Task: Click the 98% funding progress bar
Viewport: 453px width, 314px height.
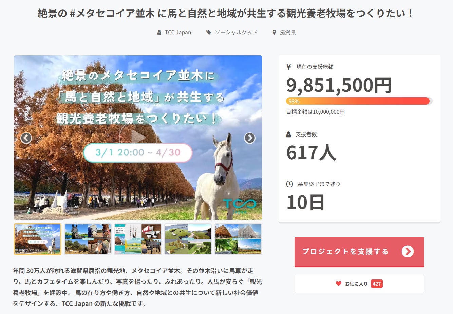Action: 359,101
